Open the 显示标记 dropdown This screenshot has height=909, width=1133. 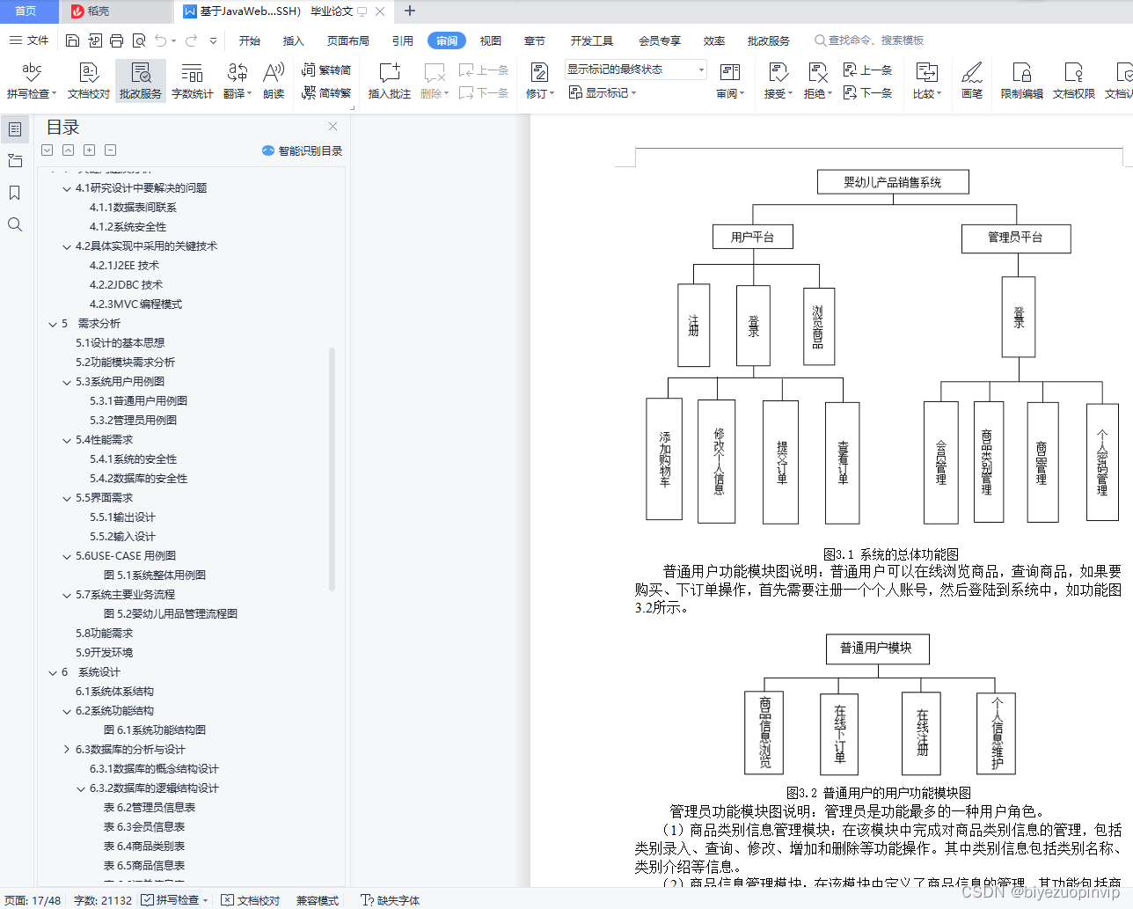[603, 92]
